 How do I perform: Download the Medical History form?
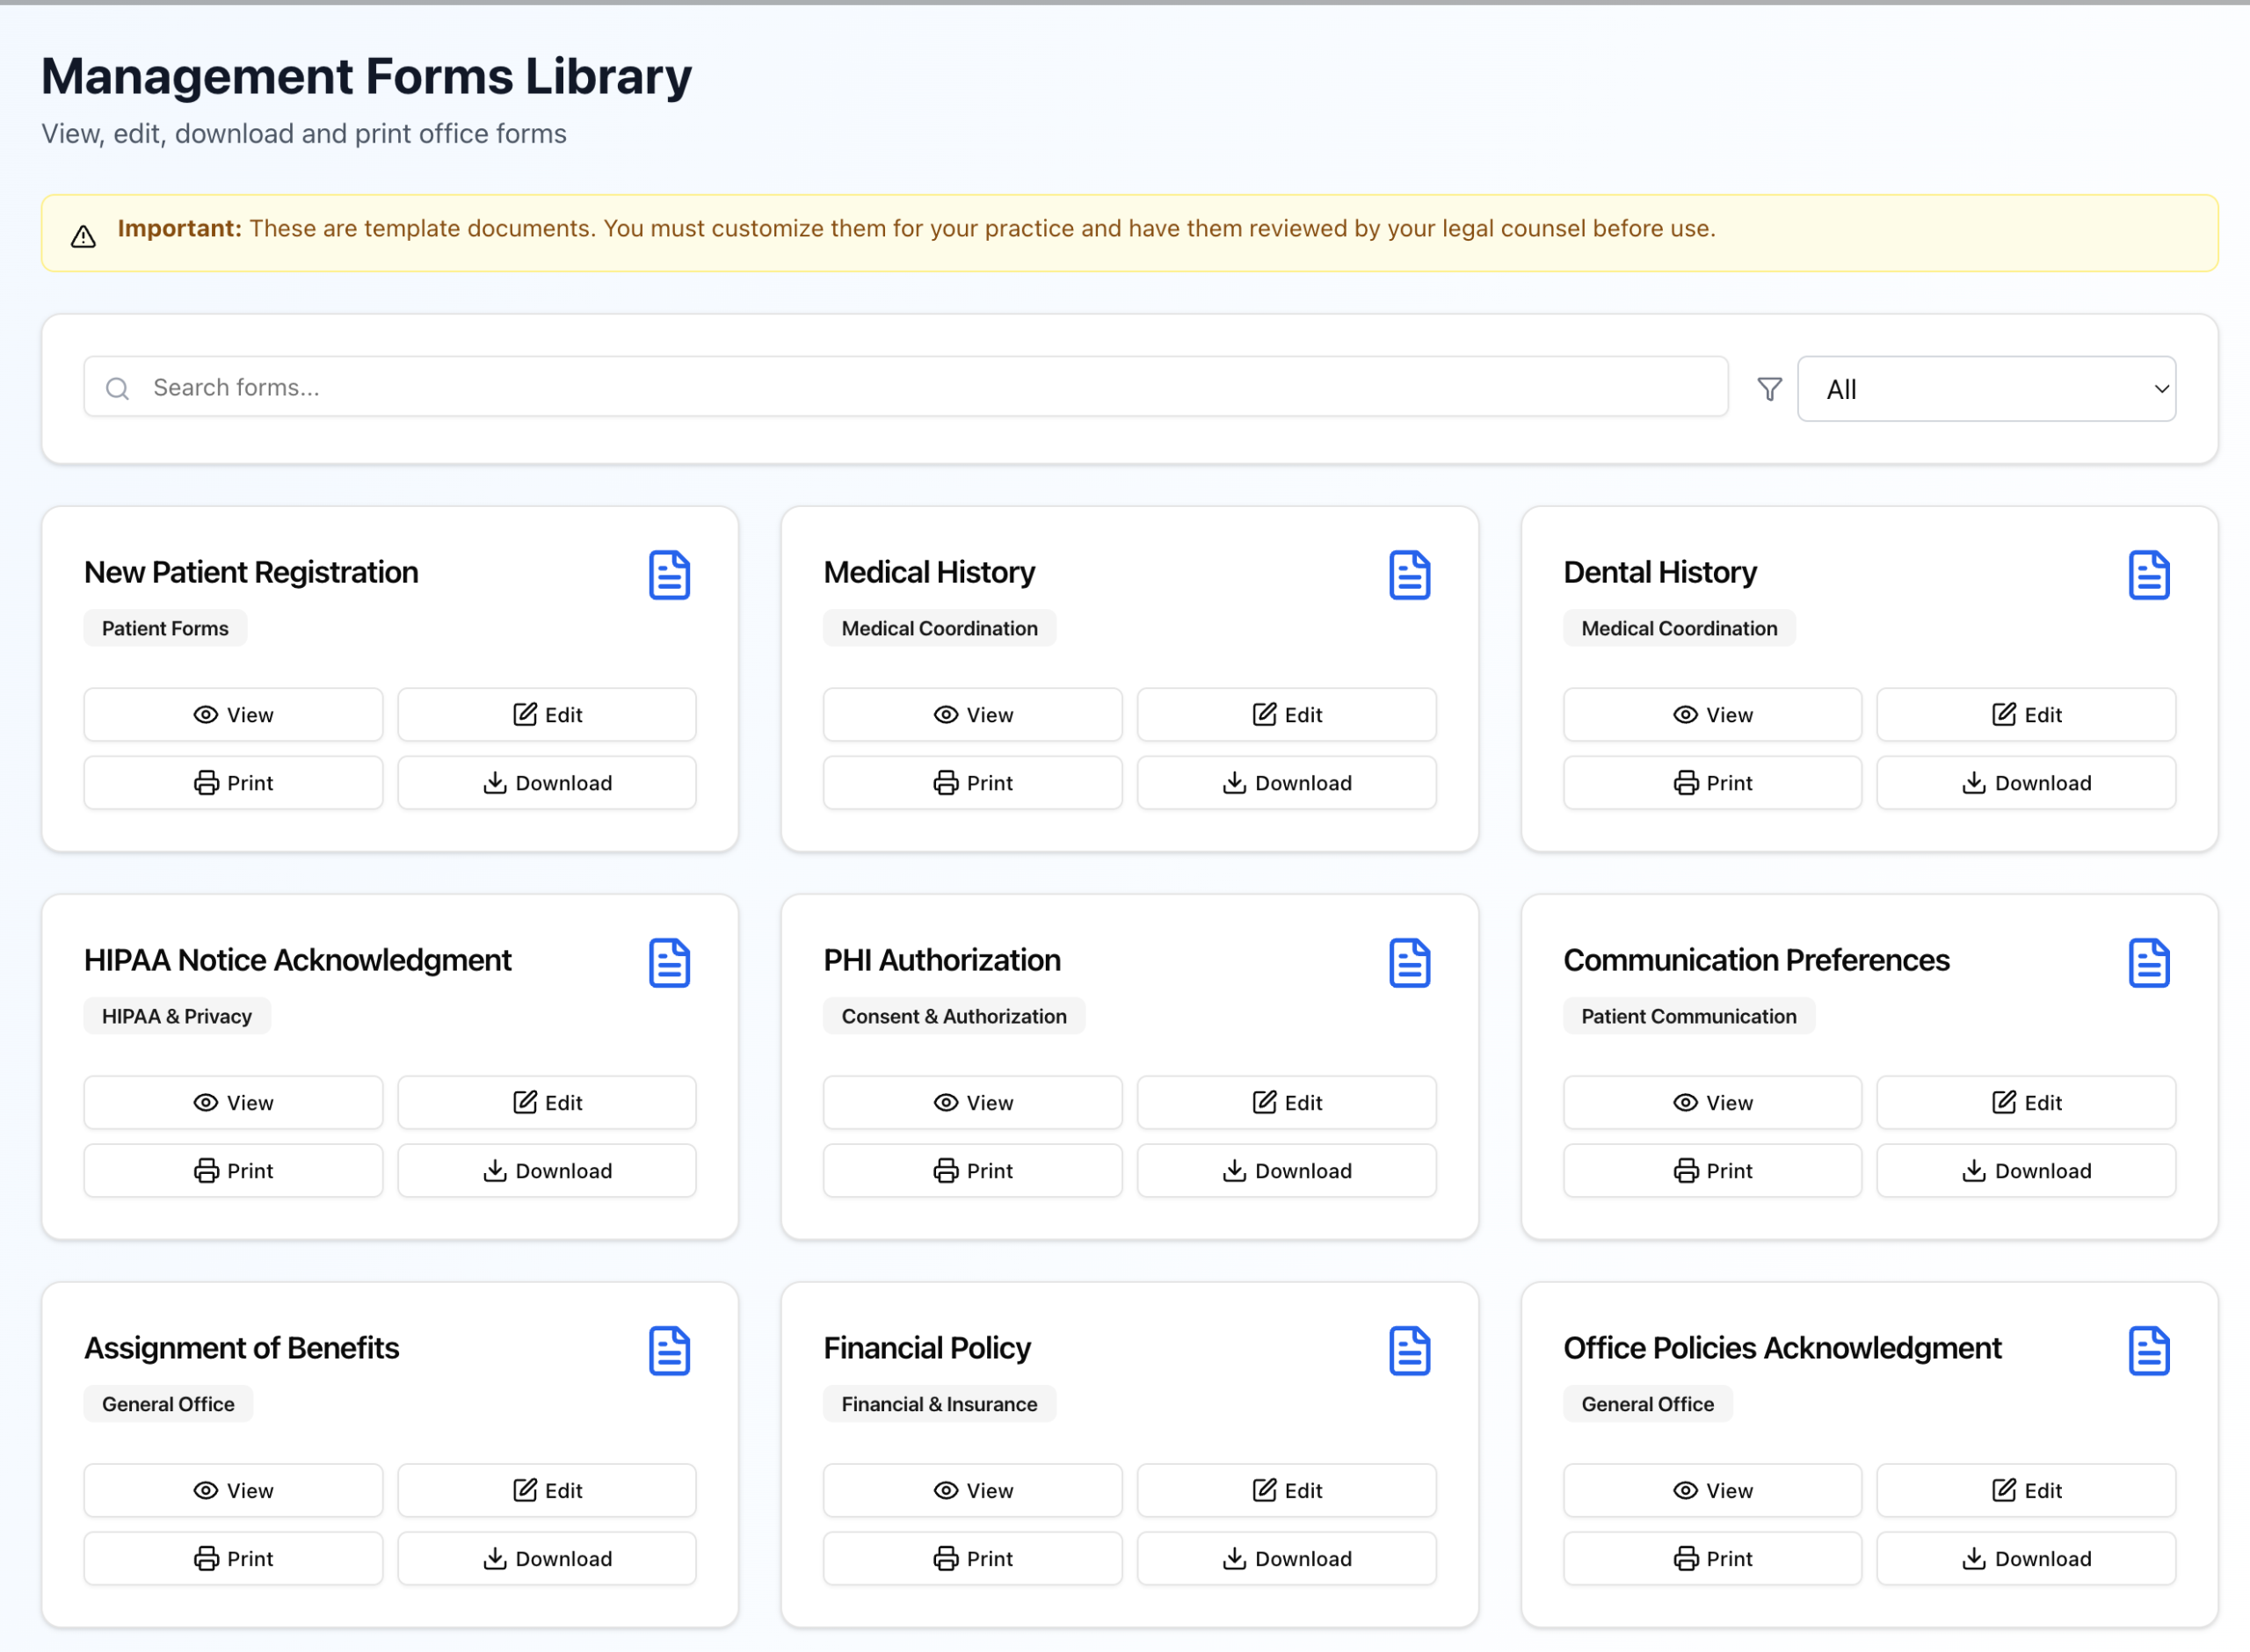pyautogui.click(x=1287, y=782)
